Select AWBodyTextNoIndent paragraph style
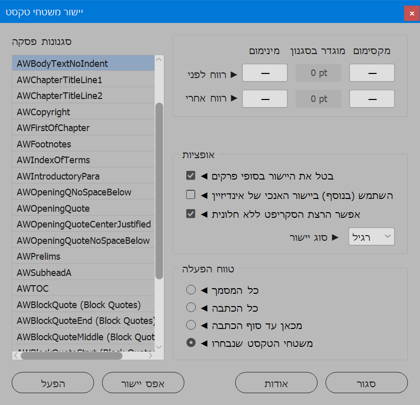 pos(83,63)
